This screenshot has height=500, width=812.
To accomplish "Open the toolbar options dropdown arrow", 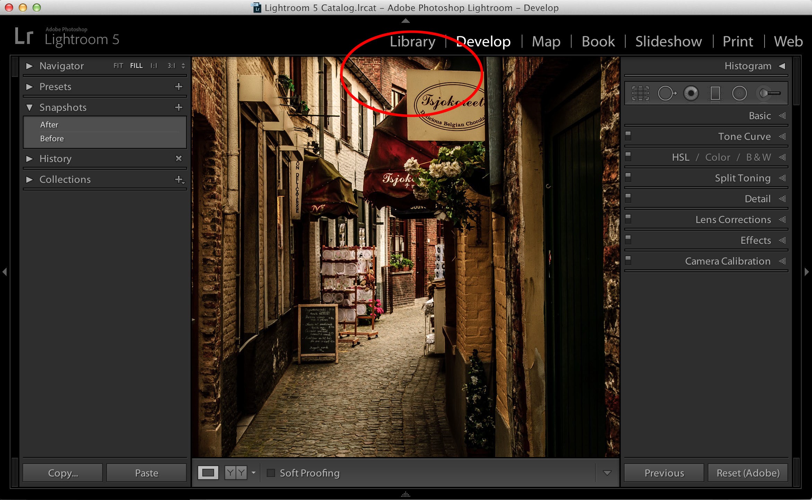I will [607, 473].
